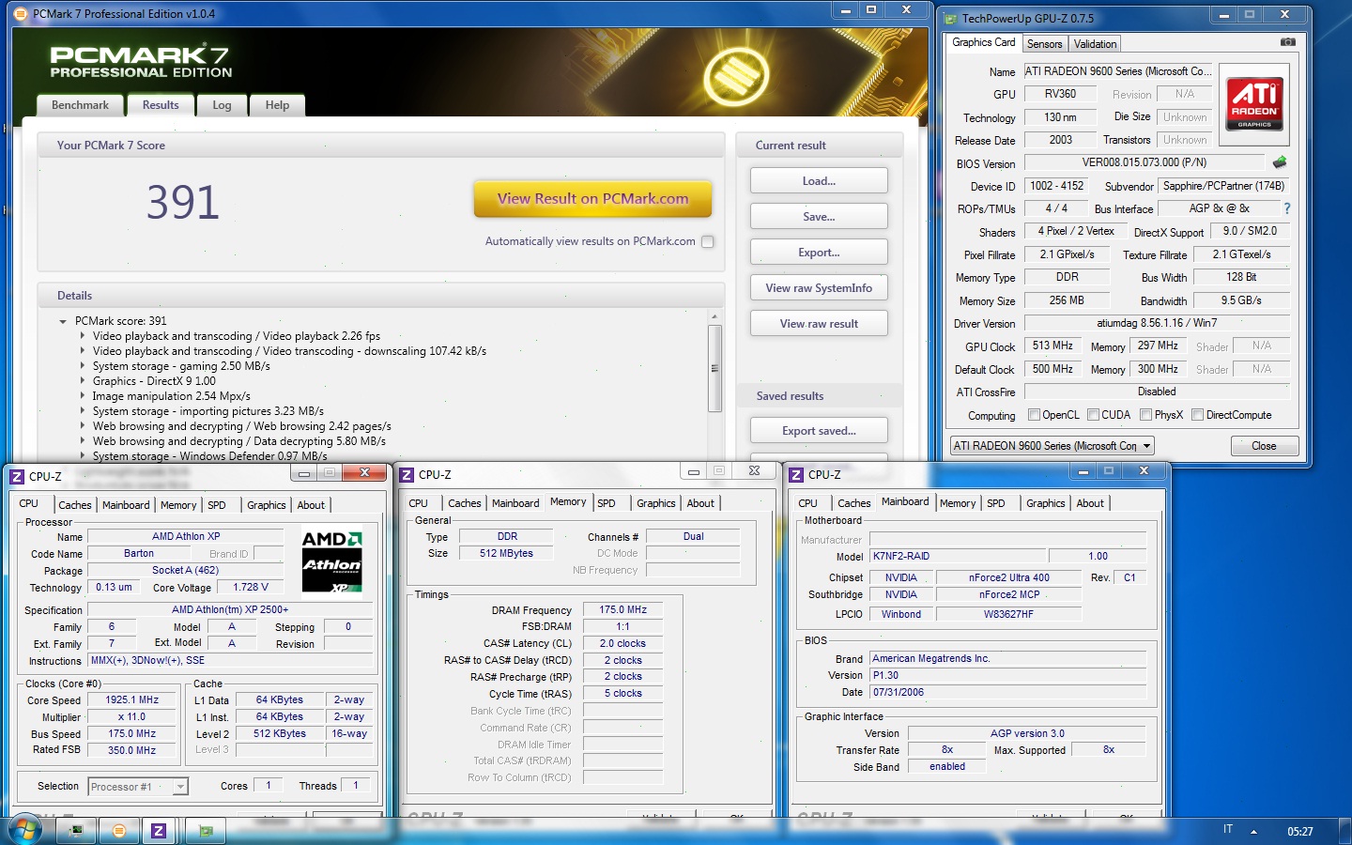Expand Image manipulation 2.54 Mpx/s entry

point(83,396)
